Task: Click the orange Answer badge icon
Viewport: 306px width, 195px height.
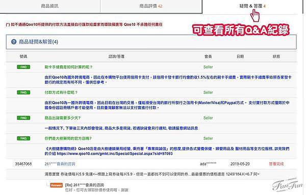Action: [57, 185]
